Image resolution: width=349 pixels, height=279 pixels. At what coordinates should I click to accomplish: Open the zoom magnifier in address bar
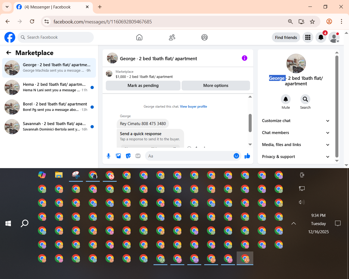290,22
